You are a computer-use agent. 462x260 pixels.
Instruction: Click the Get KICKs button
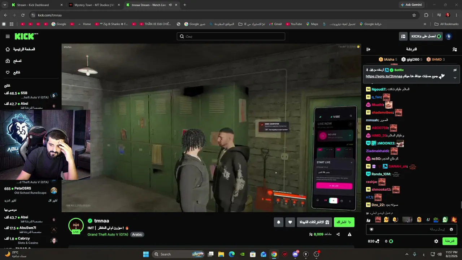click(x=426, y=36)
